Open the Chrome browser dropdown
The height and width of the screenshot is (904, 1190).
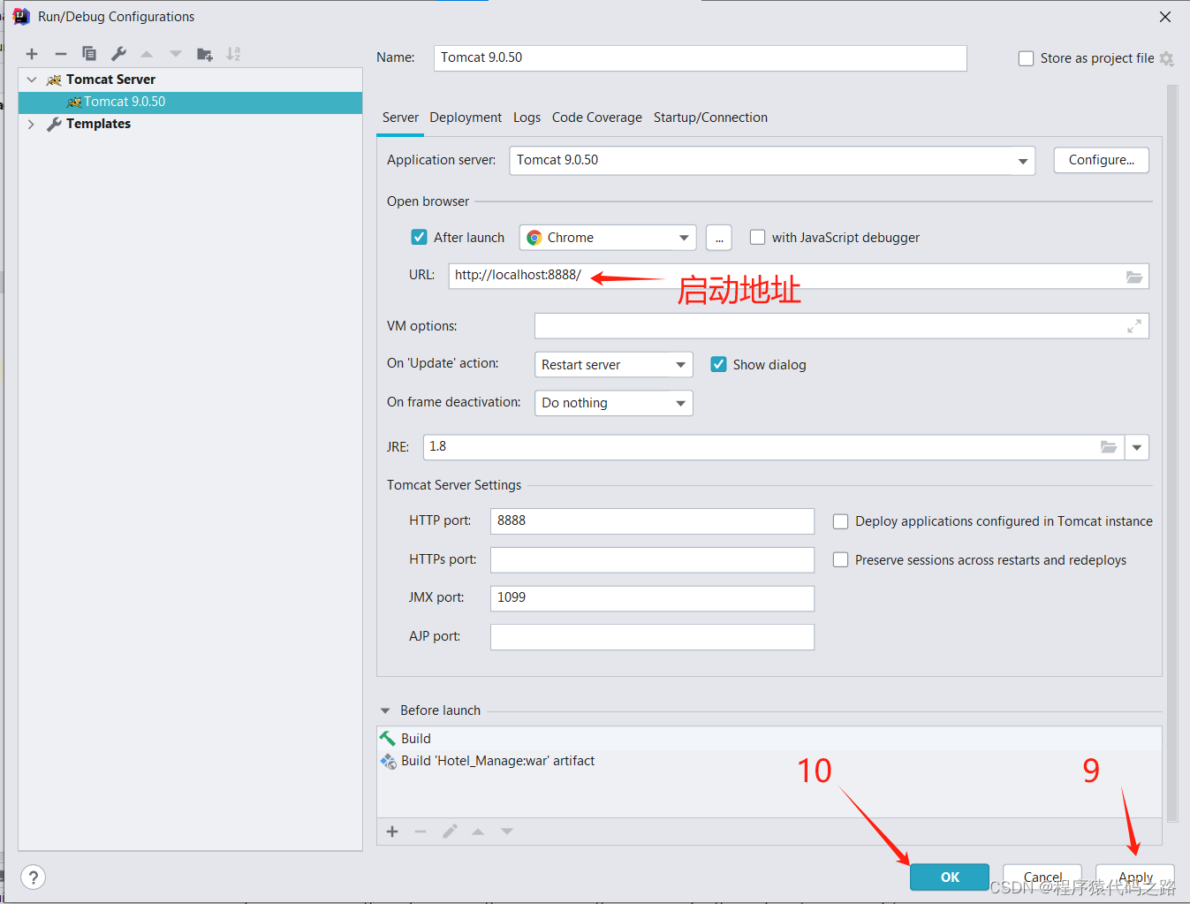coord(608,238)
